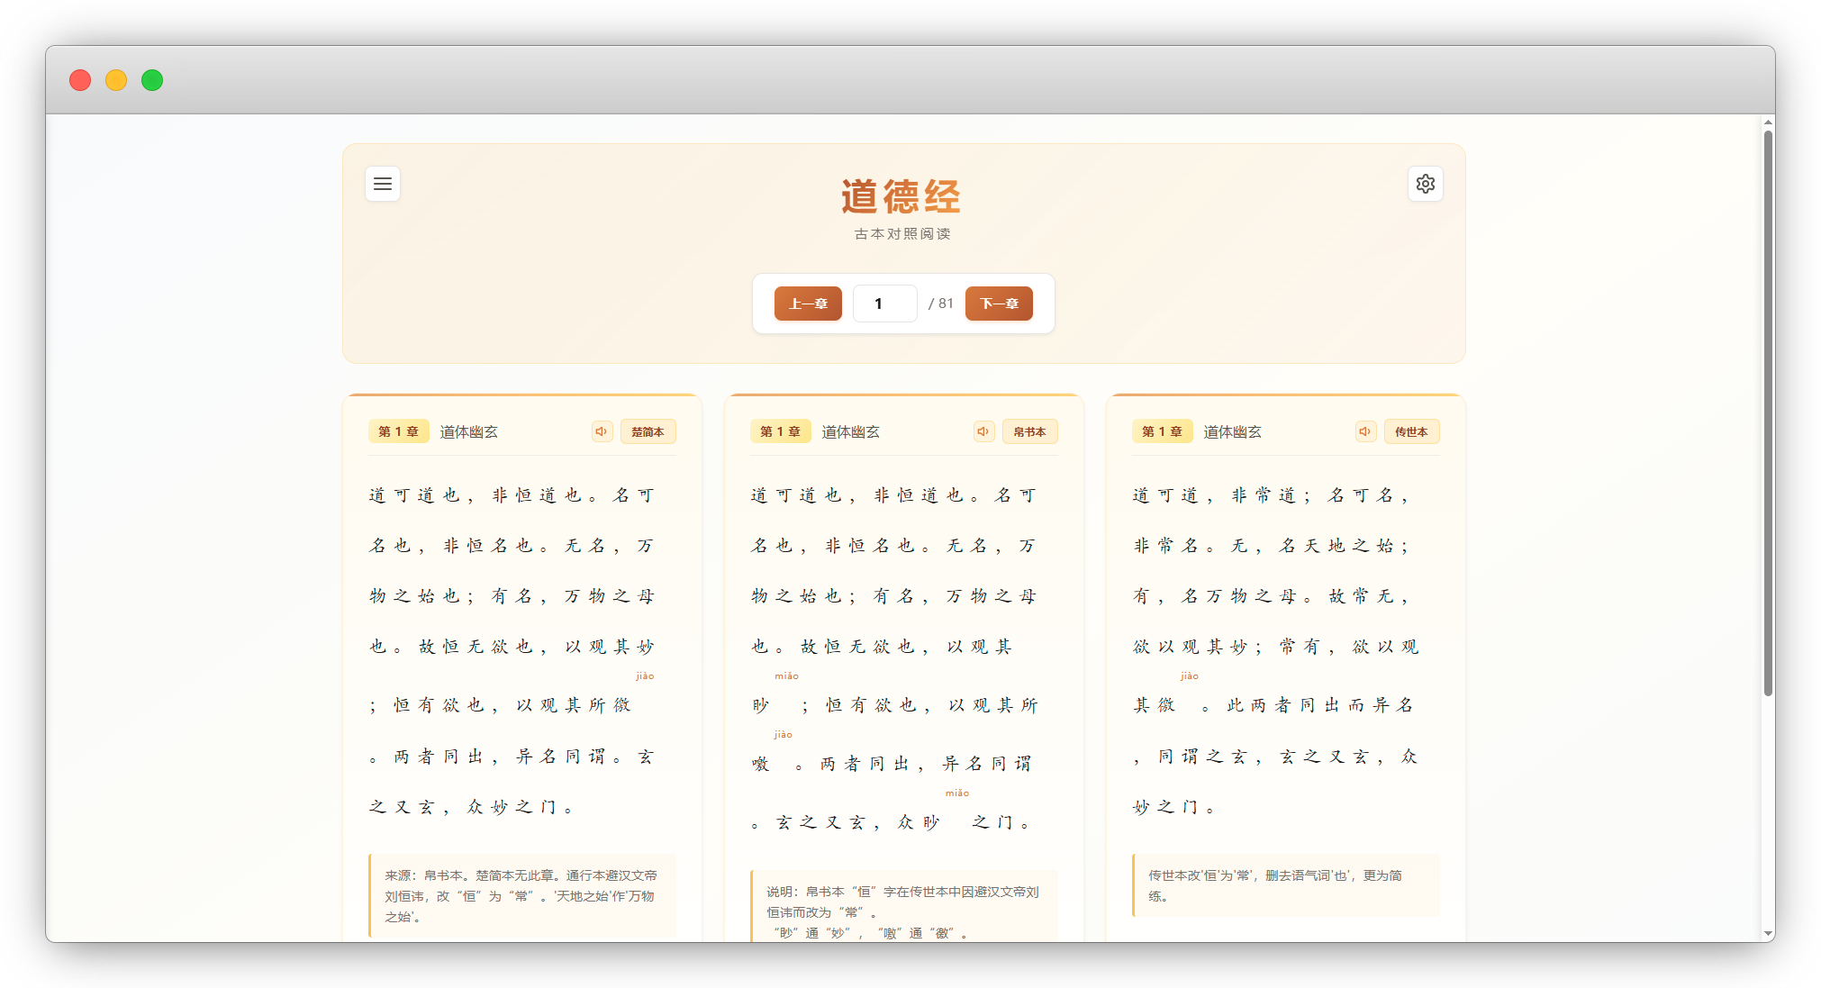
Task: Click 第 1 章 badge in 传世本 card
Action: point(1162,431)
